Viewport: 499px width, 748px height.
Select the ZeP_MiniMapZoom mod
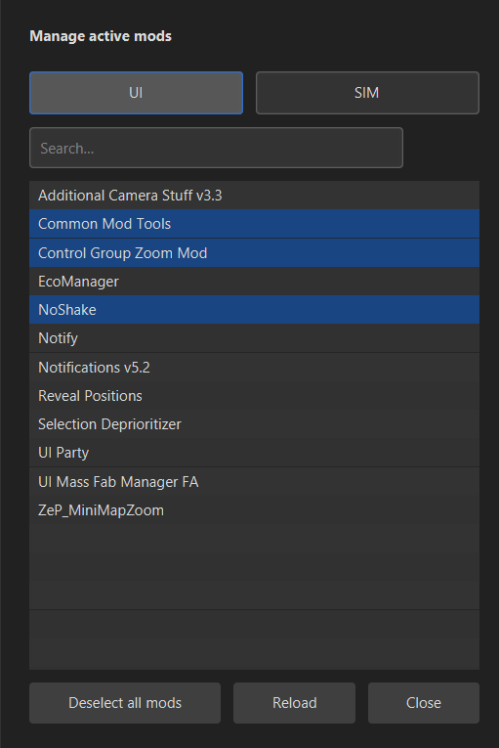click(255, 510)
